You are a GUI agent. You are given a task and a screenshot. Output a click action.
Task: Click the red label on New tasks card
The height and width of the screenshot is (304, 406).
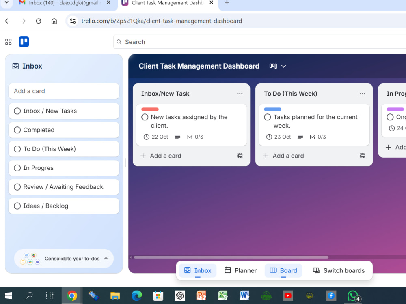[150, 109]
